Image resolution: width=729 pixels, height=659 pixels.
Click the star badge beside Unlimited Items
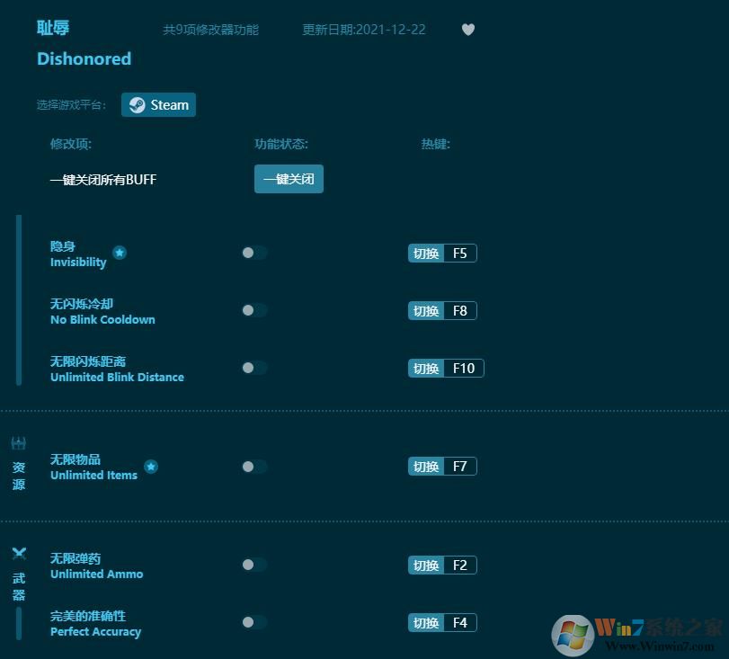tap(151, 466)
